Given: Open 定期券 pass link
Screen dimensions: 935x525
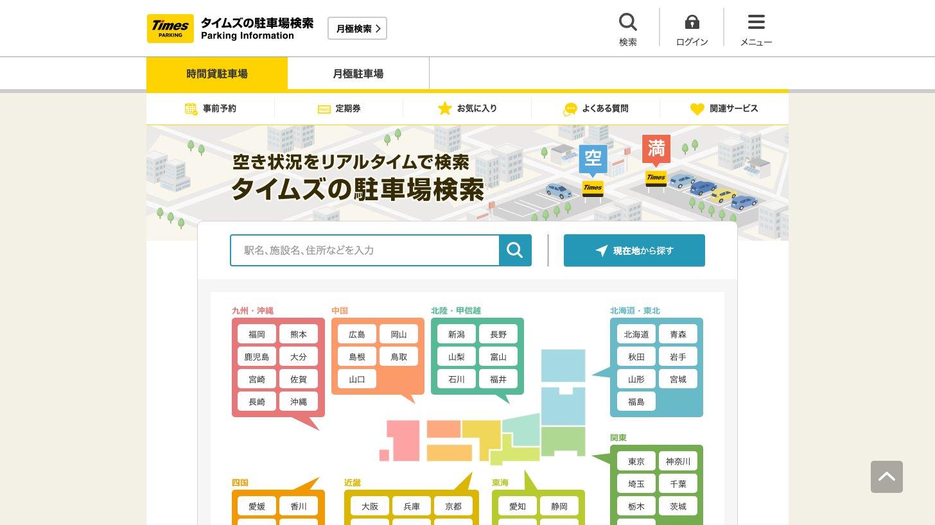Looking at the screenshot, I should [339, 108].
